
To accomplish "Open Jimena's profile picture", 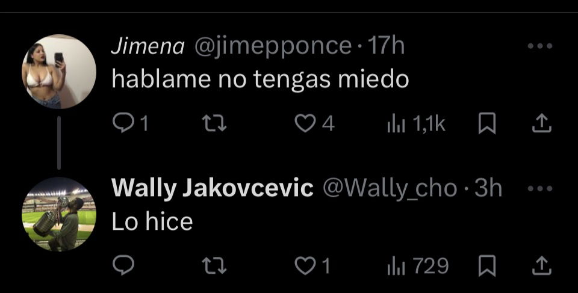I will tap(59, 72).
